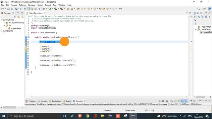Image resolution: width=212 pixels, height=119 pixels.
Task: Switch to the Declaration tab
Action: point(55,101)
